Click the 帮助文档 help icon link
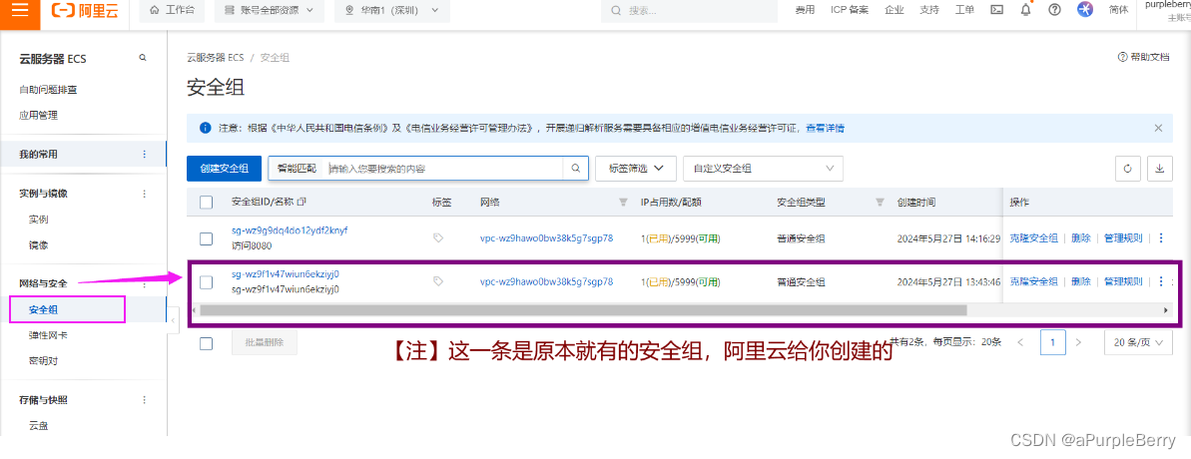 1143,57
